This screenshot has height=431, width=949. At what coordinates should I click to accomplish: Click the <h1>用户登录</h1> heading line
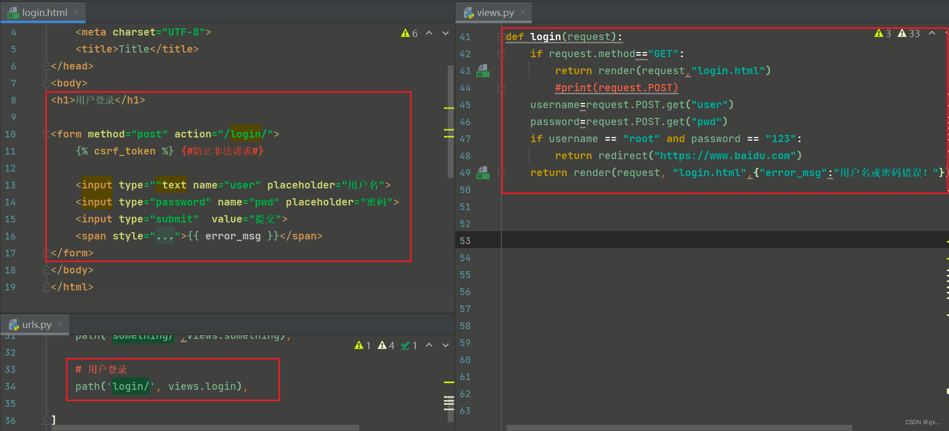tap(98, 100)
